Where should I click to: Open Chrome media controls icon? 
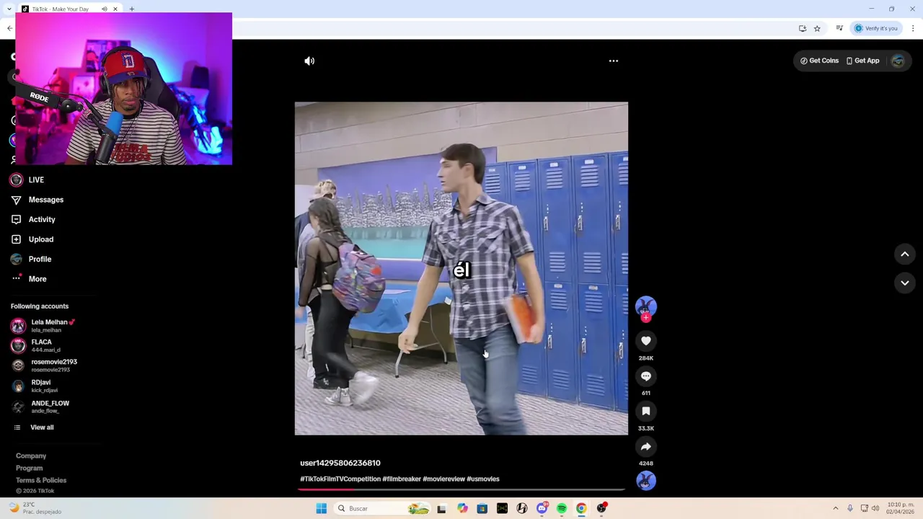coord(839,28)
